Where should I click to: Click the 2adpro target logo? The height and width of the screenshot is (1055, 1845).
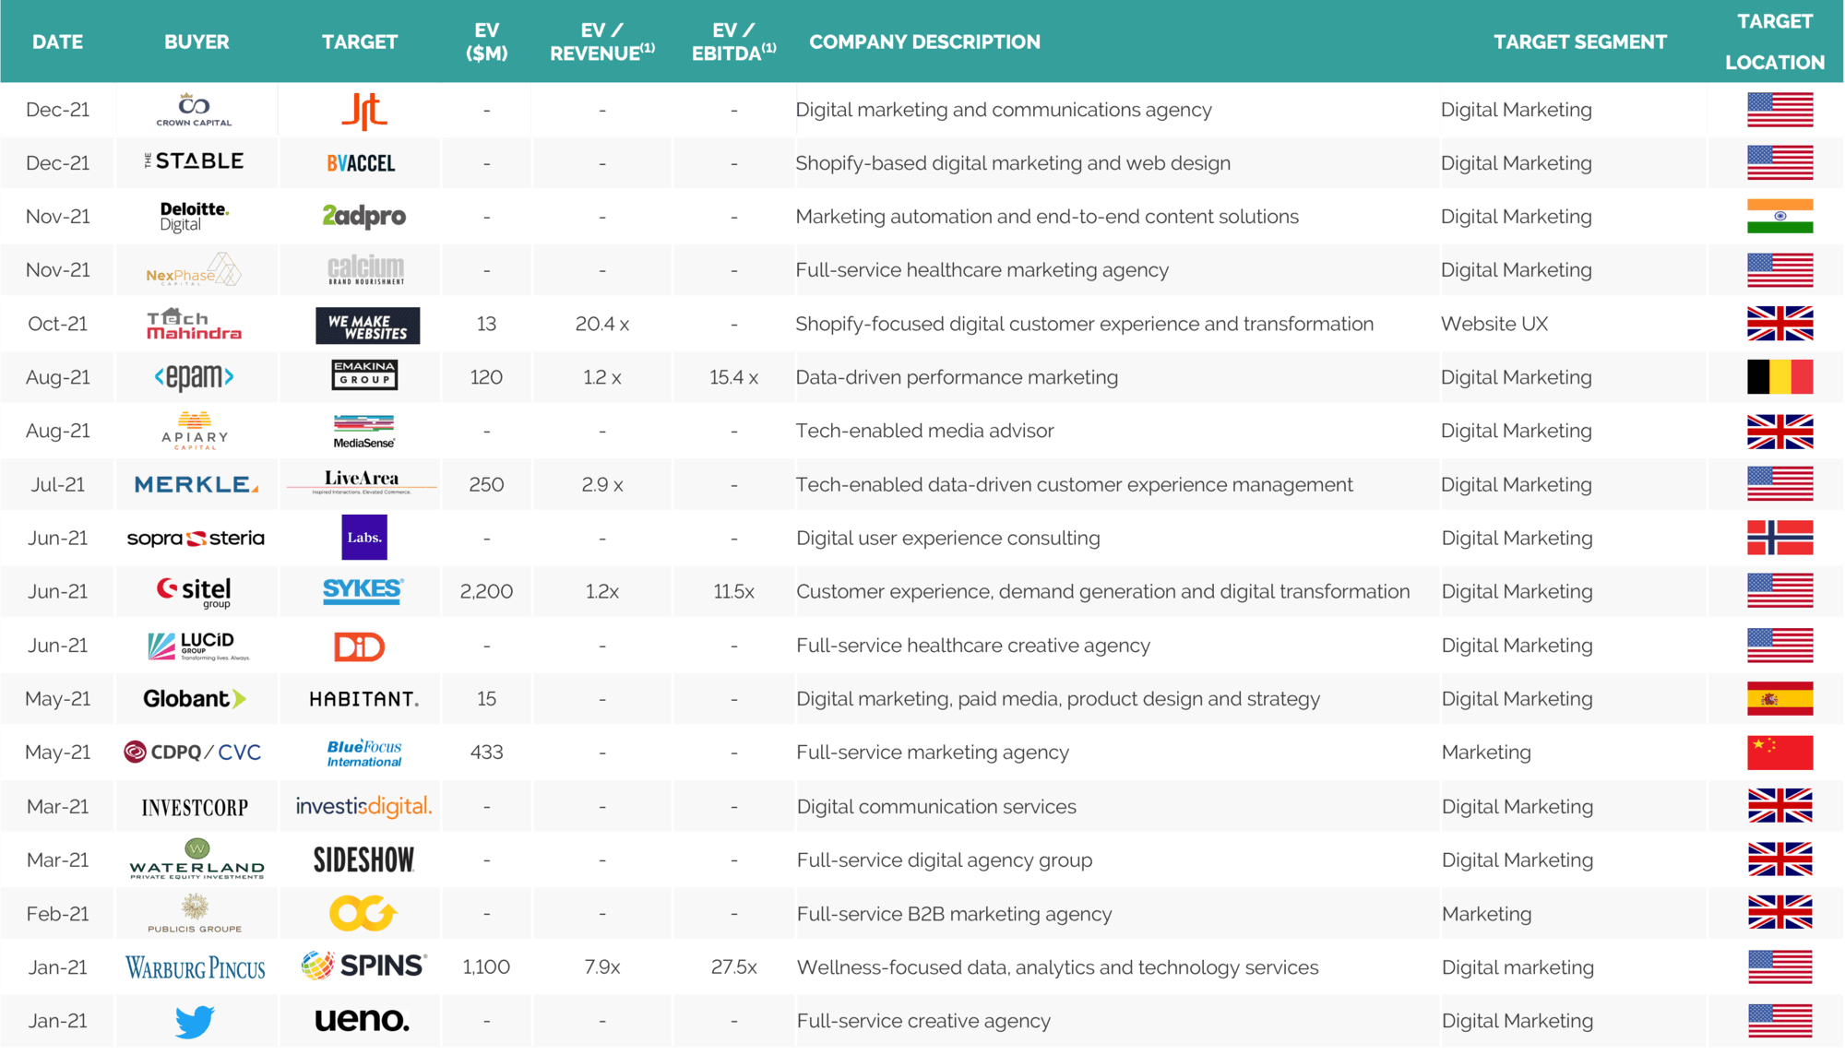363,216
